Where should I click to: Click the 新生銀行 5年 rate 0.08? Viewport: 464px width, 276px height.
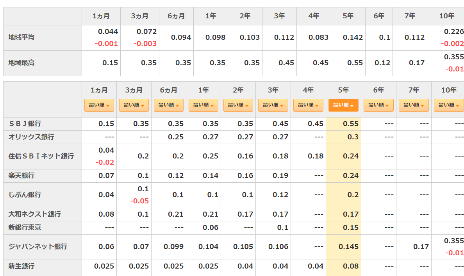351,266
